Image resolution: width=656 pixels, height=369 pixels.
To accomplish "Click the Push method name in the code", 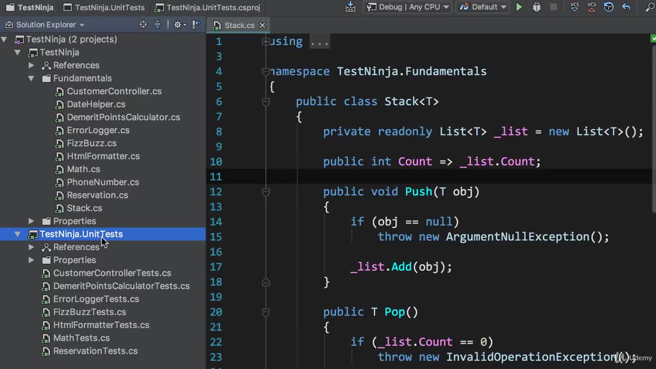I will (x=419, y=192).
